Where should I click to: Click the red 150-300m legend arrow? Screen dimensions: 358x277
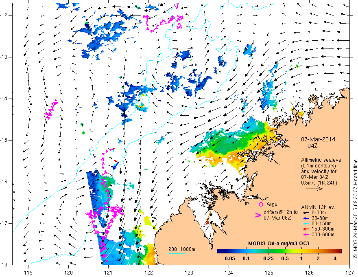pos(306,229)
